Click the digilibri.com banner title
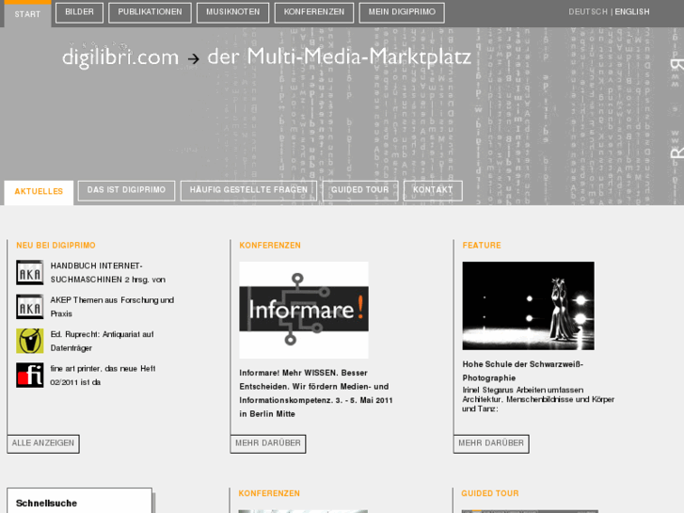The height and width of the screenshot is (513, 684). pos(266,56)
